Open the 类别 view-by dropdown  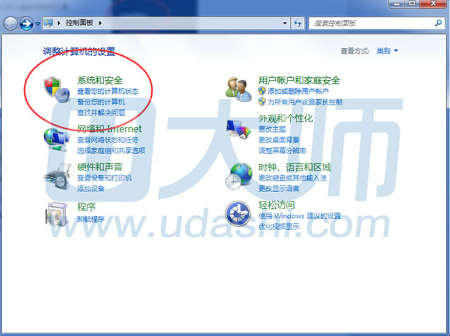tap(387, 51)
